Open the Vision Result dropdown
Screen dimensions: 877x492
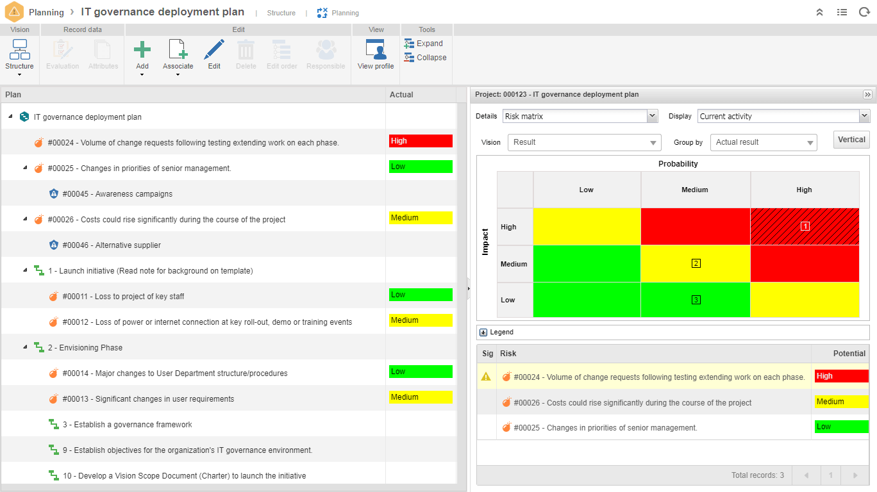[584, 142]
